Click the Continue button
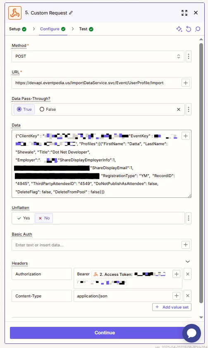The height and width of the screenshot is (348, 208). (105, 333)
